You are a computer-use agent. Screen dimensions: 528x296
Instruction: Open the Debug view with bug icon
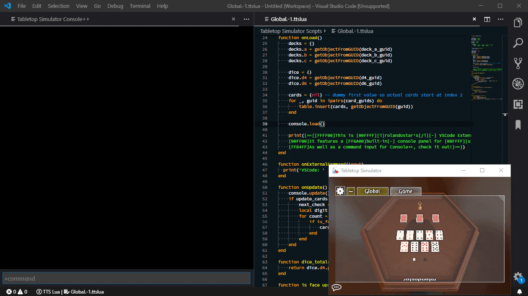pos(518,84)
